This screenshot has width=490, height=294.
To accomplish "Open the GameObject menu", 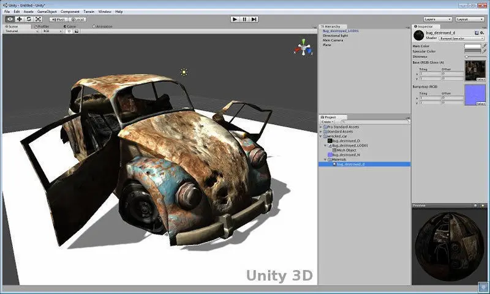I will (x=47, y=12).
